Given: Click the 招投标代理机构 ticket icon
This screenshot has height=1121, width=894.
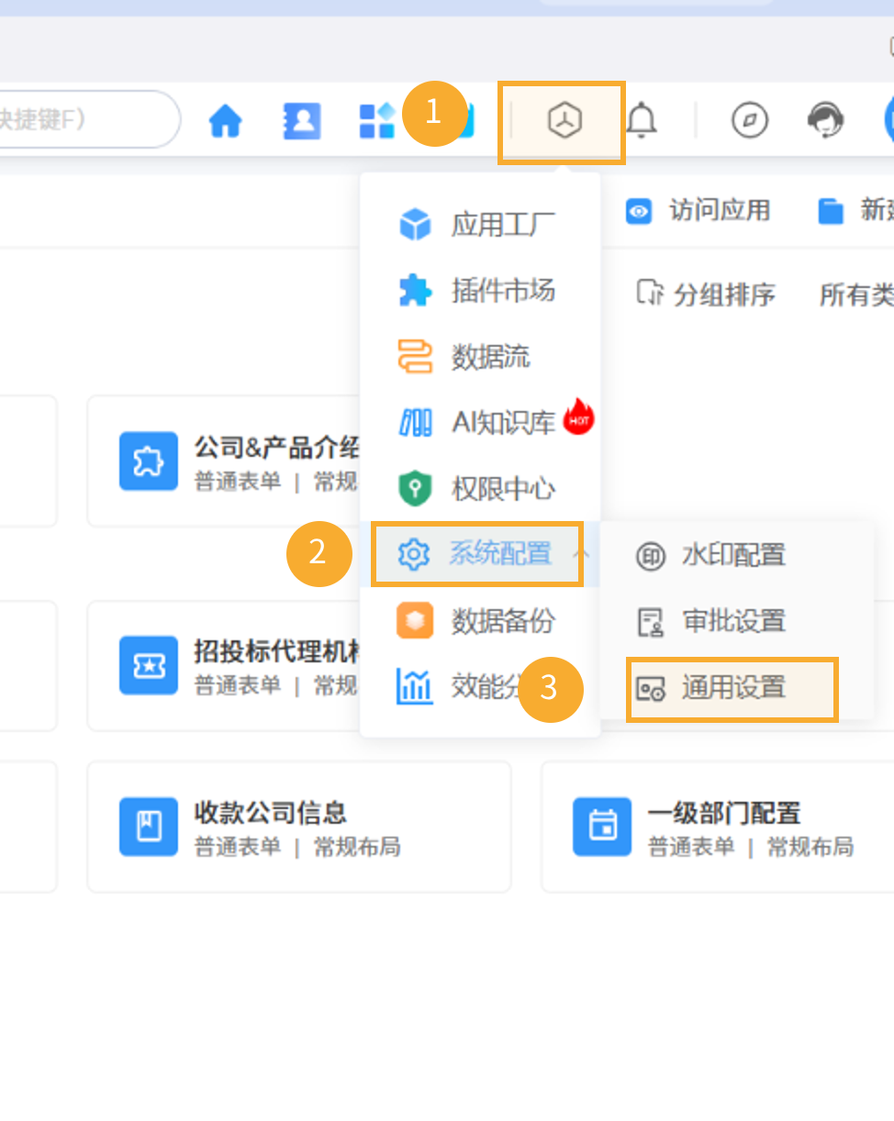Looking at the screenshot, I should pyautogui.click(x=149, y=666).
